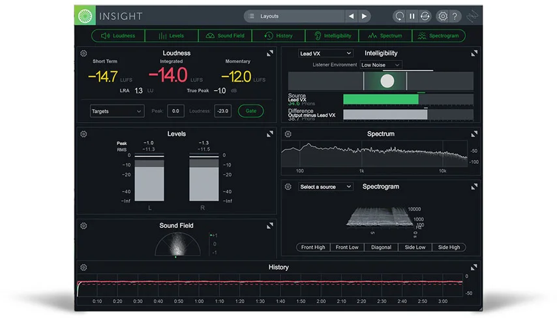Click the 3D spectrogram display
Screen dimensions: 557x318
380,217
